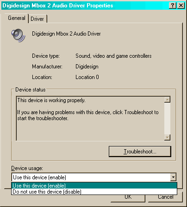Select the General tab

click(x=17, y=18)
